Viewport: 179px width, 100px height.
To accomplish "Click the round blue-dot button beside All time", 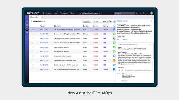I will 111,21.
